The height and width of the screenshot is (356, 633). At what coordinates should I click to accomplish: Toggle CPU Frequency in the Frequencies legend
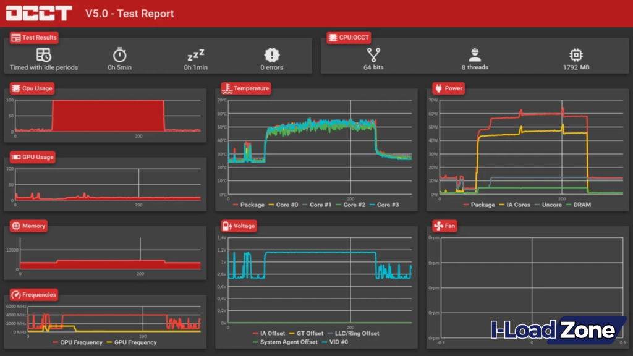pyautogui.click(x=77, y=342)
